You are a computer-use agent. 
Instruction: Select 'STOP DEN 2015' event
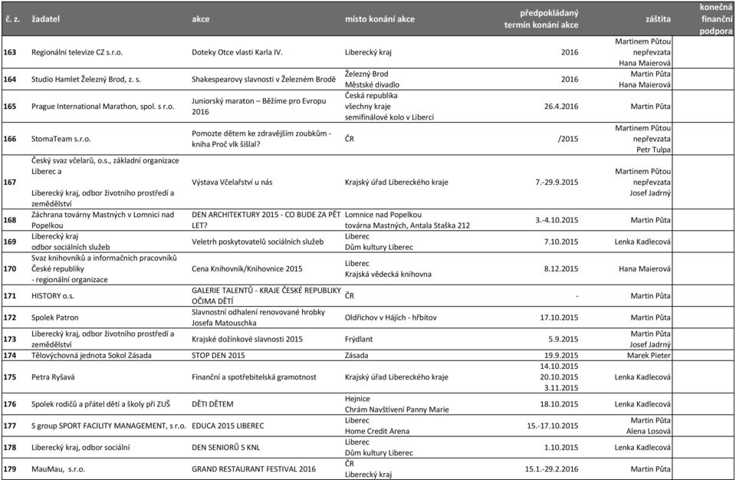pyautogui.click(x=219, y=356)
